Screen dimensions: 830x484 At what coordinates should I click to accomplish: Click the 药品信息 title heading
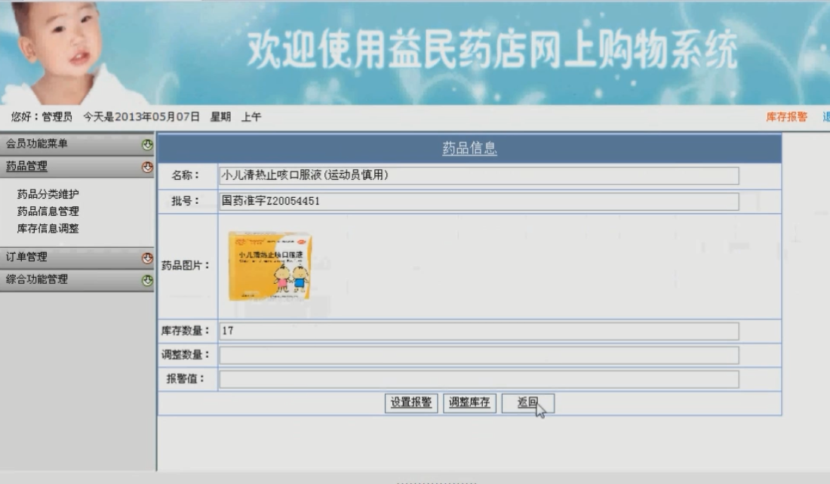[x=469, y=148]
